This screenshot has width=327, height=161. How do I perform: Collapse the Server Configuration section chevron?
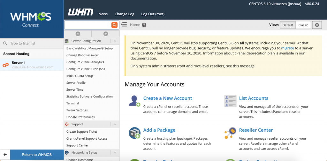pyautogui.click(x=115, y=41)
